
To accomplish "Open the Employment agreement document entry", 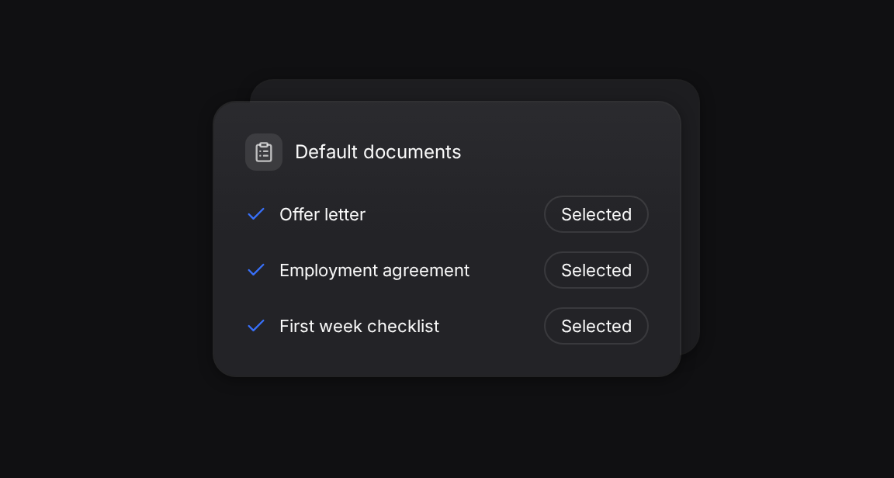I will tap(374, 270).
